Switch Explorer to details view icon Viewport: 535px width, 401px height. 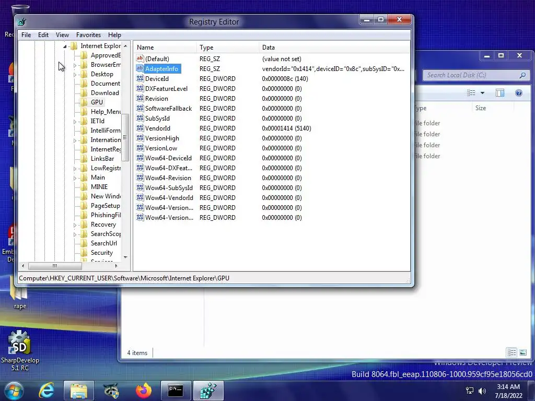[x=511, y=352]
